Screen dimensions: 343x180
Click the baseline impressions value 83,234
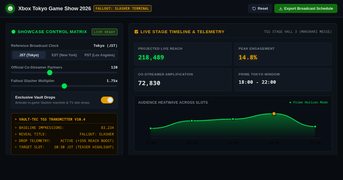click(x=107, y=128)
